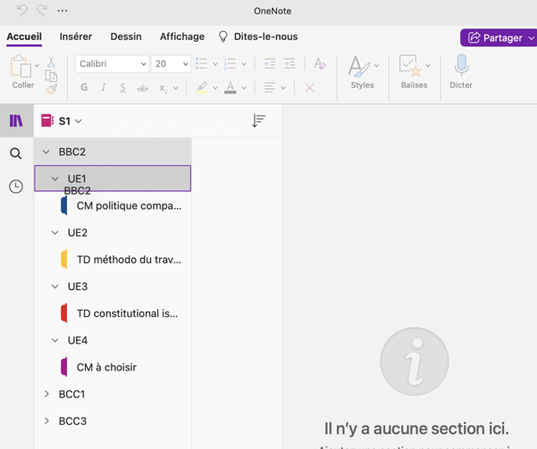The height and width of the screenshot is (449, 537).
Task: Open TD méthodo du trav... section
Action: [113, 260]
